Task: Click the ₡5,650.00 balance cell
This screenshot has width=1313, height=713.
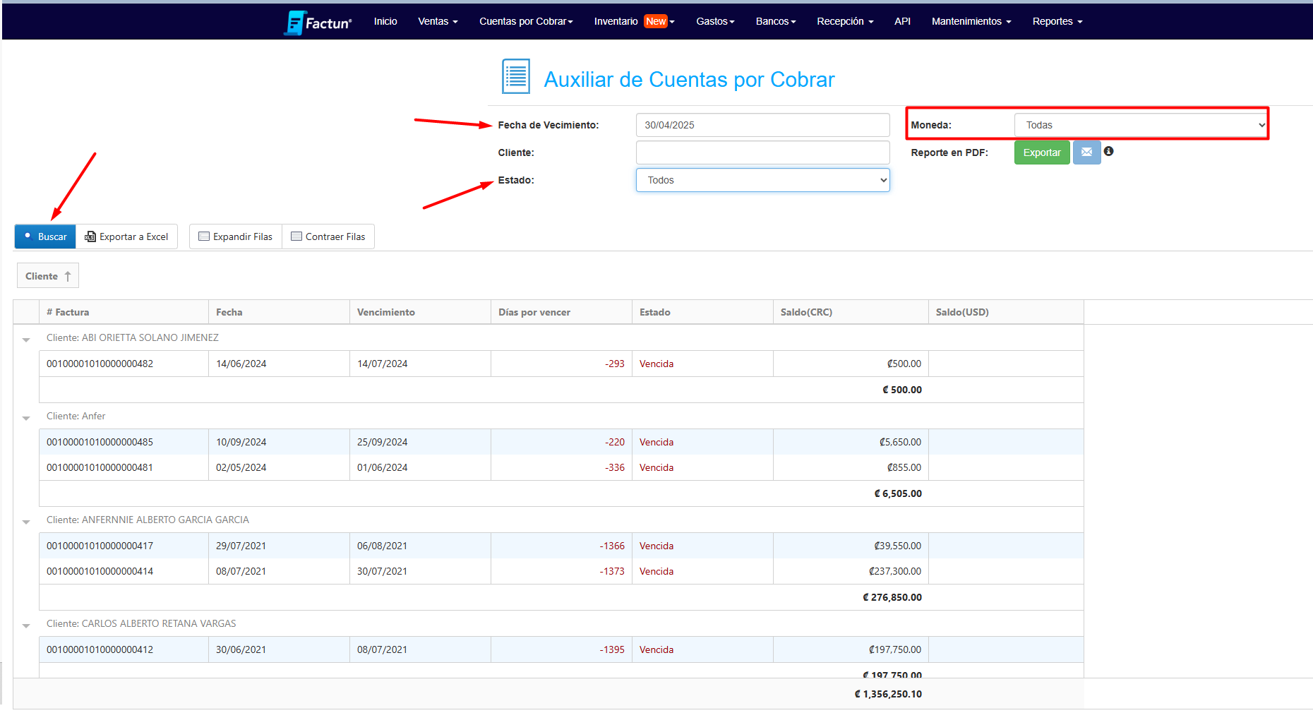Action: point(851,443)
